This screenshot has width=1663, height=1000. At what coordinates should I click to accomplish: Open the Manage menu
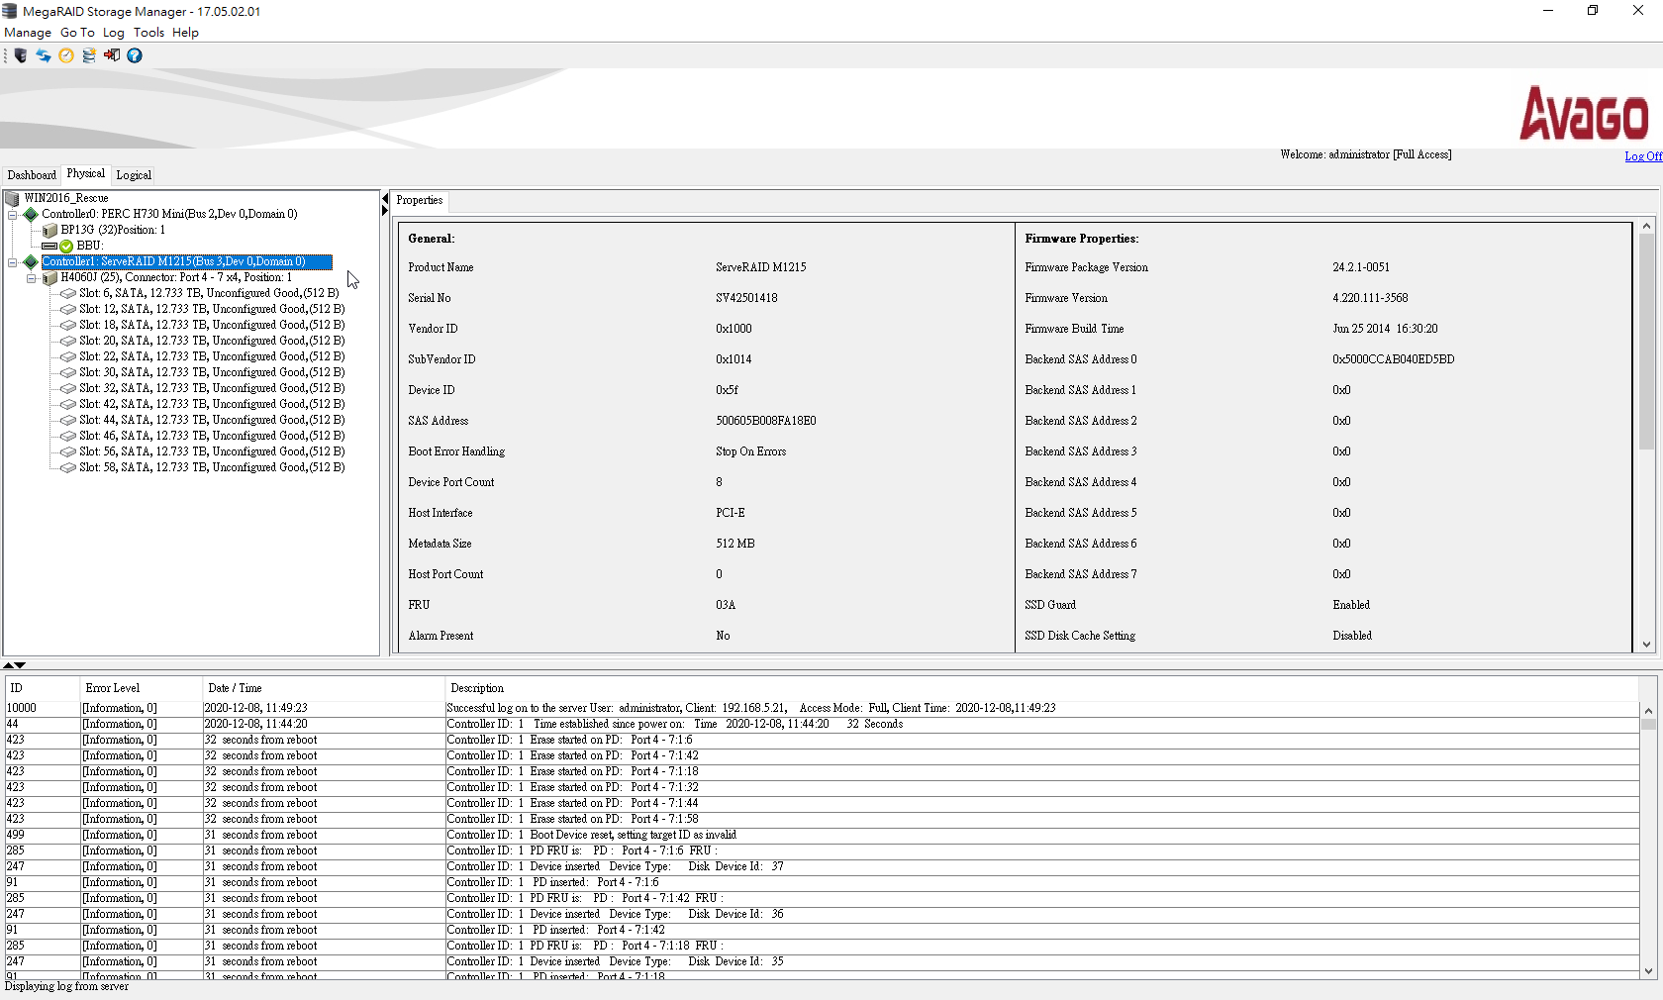click(x=28, y=33)
